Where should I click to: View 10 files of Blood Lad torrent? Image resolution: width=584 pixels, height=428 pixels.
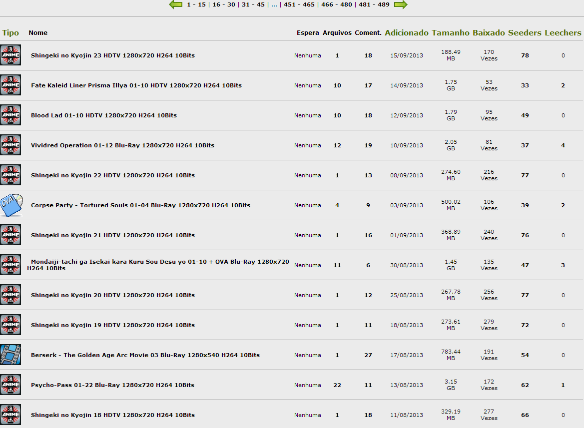337,115
